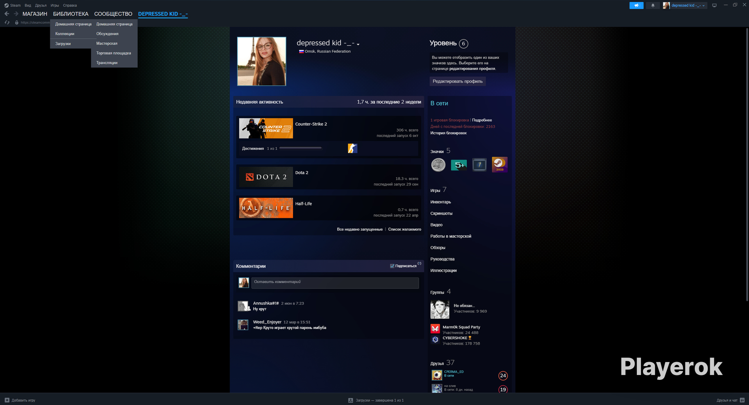Reload the page with the refresh icon

[x=7, y=22]
